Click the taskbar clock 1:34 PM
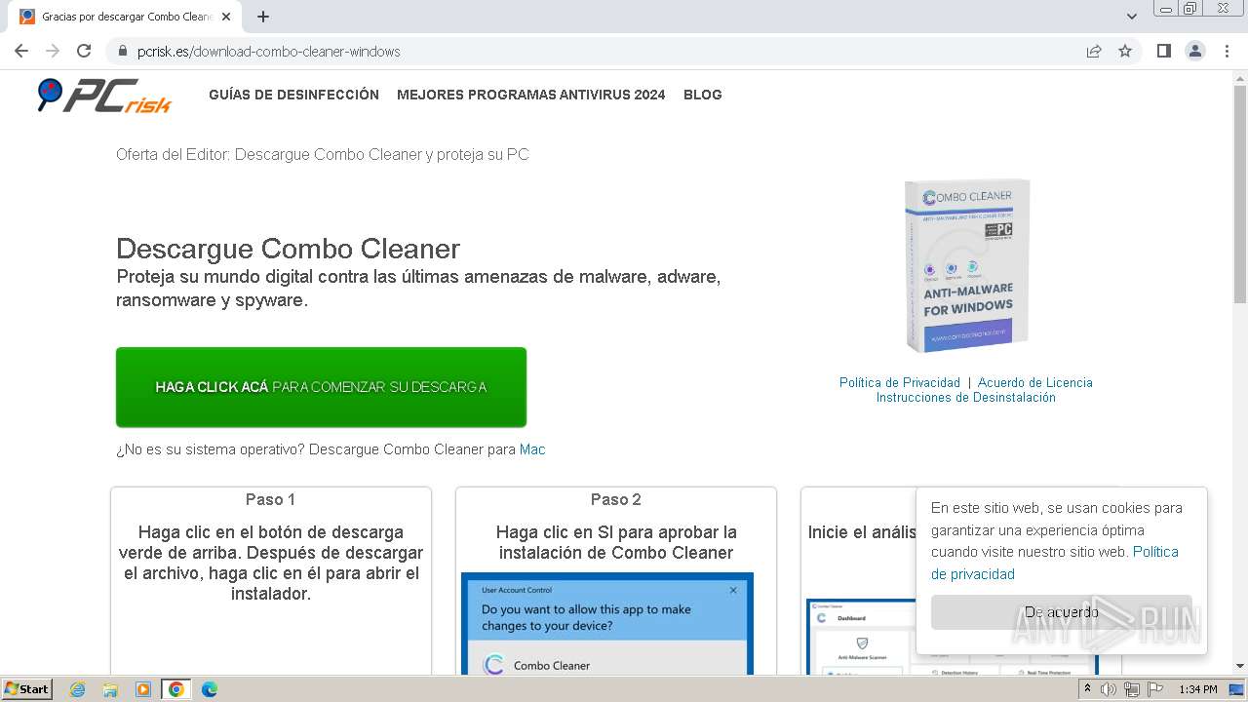1248x702 pixels. [x=1198, y=689]
